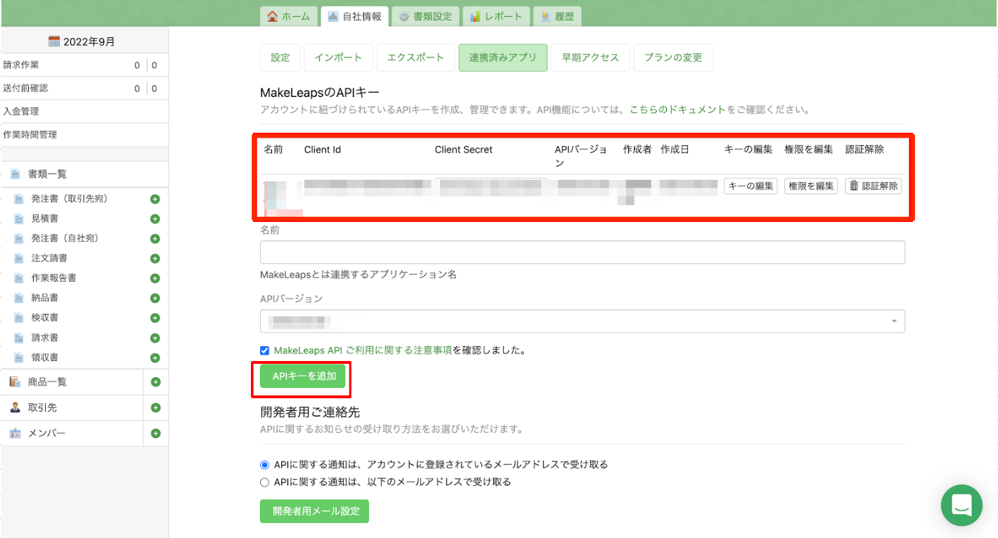The height and width of the screenshot is (538, 998).
Task: Click the plus icon next to メンバー
Action: tap(155, 433)
